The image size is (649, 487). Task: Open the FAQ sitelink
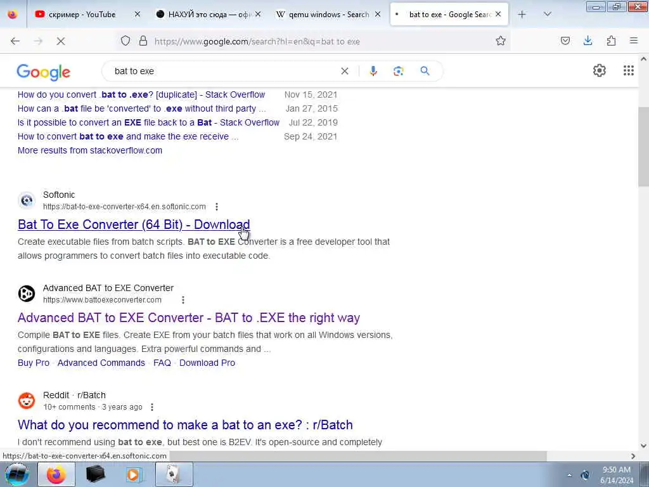point(162,363)
